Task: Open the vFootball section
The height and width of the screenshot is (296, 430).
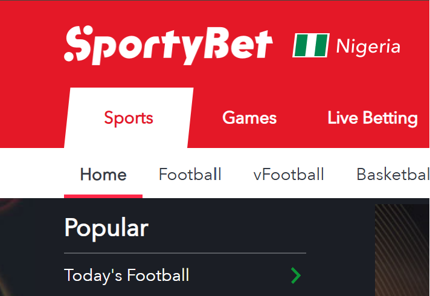Action: pyautogui.click(x=289, y=175)
